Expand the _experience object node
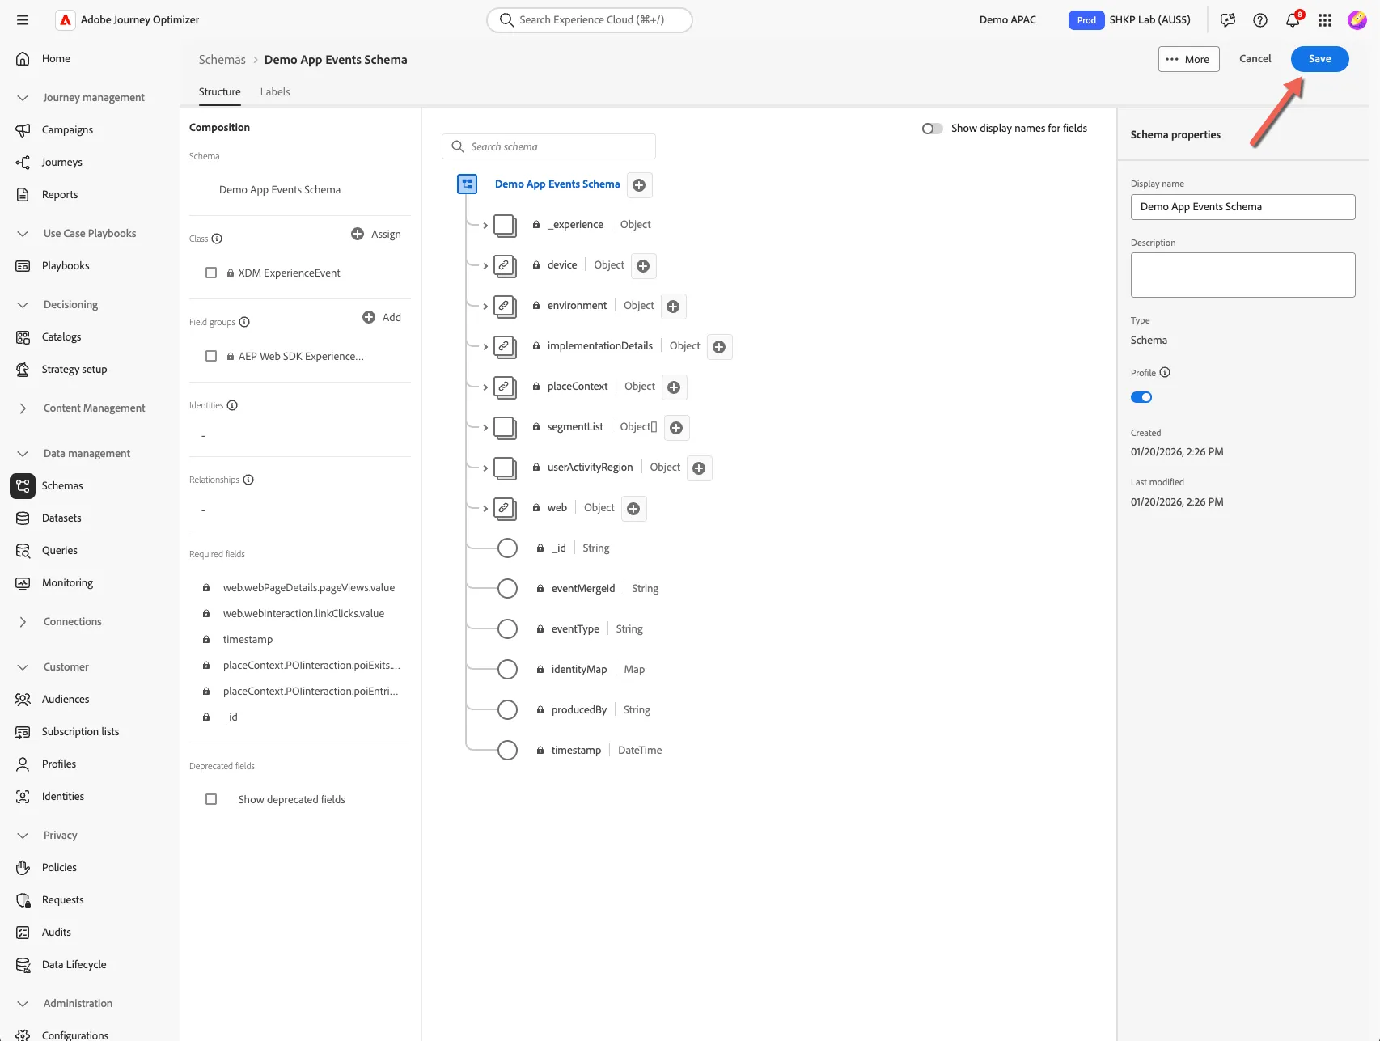 pos(485,226)
